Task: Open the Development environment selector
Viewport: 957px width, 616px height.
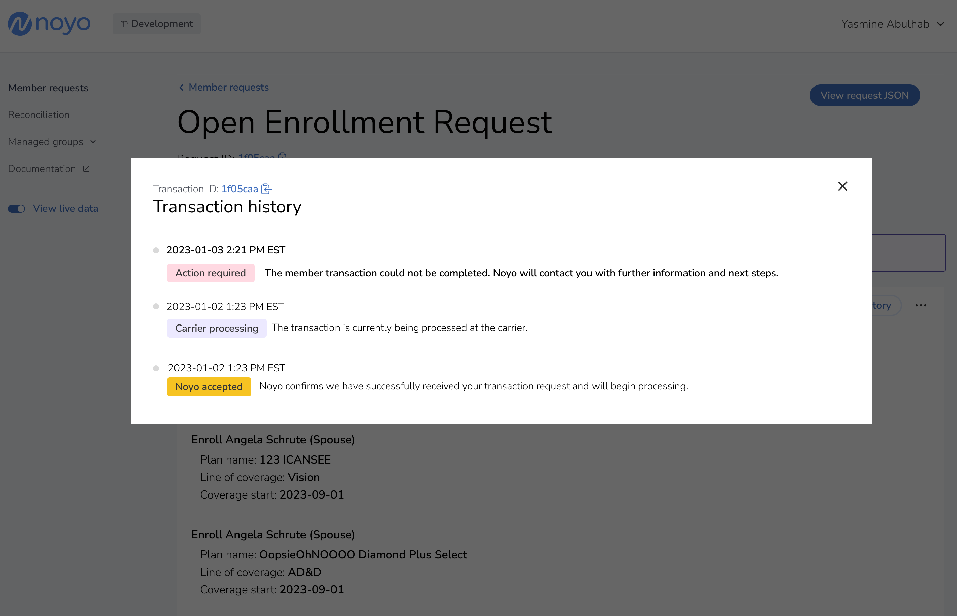Action: click(157, 24)
